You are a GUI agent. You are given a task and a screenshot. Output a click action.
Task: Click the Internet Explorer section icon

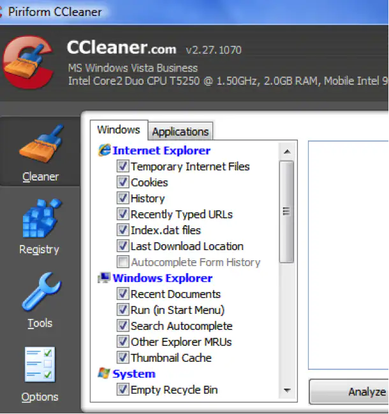point(104,151)
